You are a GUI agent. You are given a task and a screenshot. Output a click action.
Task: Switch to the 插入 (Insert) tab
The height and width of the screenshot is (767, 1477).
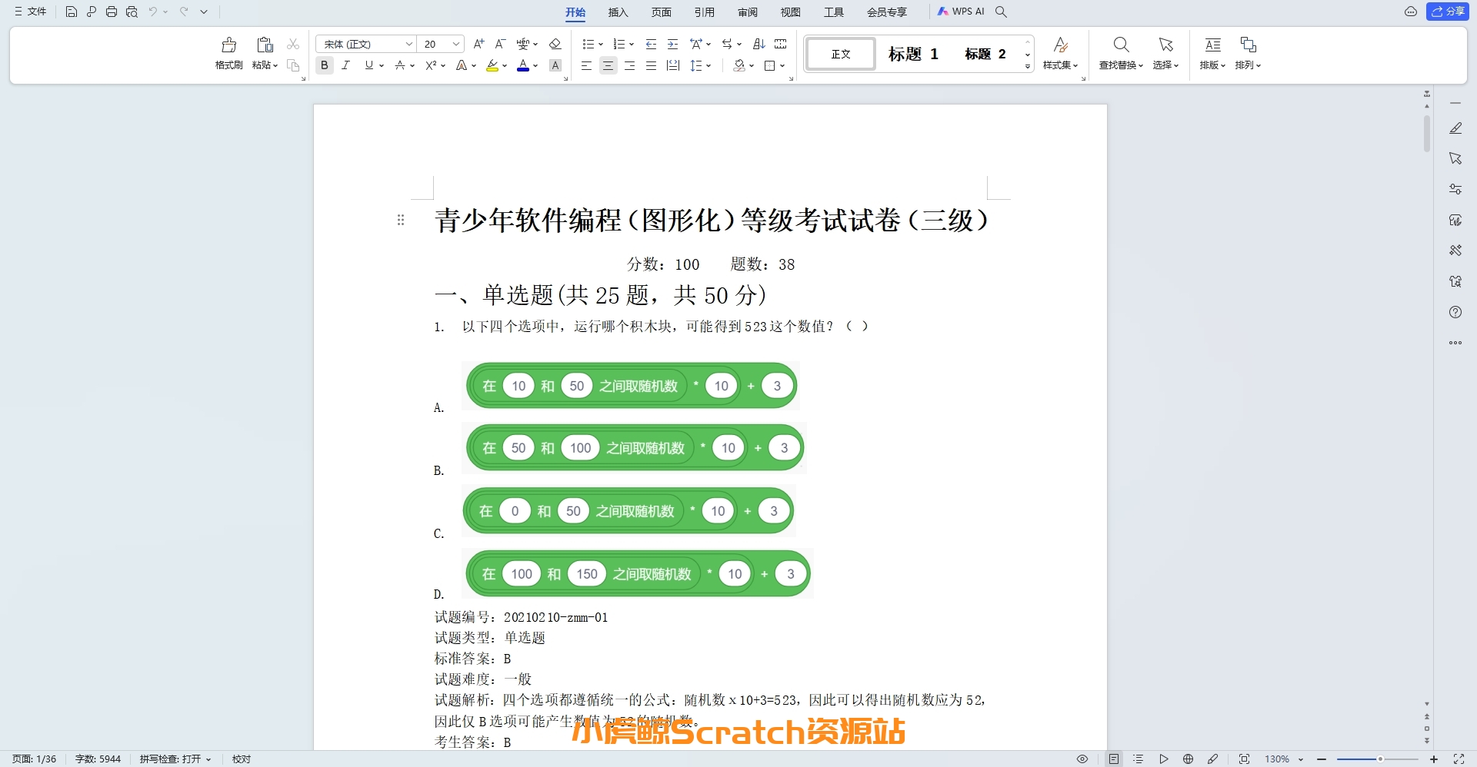tap(618, 12)
